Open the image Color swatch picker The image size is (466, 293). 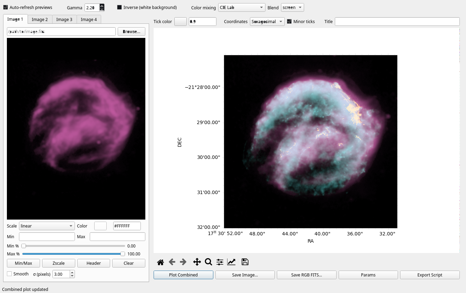(x=100, y=226)
